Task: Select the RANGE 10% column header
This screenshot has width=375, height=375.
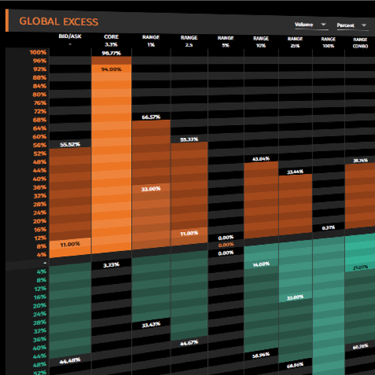Action: tap(261, 42)
